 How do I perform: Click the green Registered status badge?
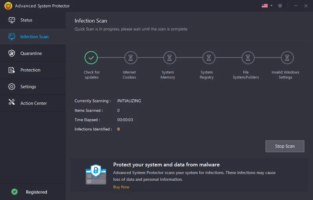coord(14,192)
